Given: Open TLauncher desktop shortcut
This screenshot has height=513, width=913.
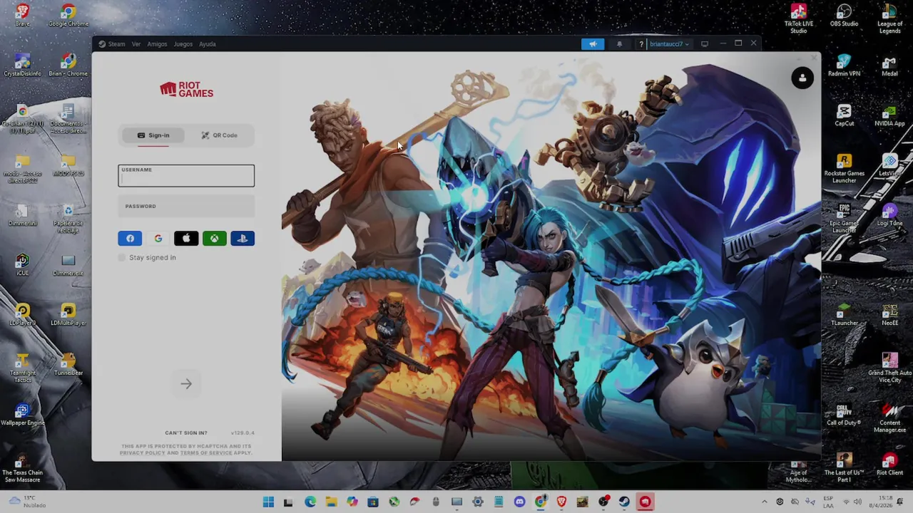Looking at the screenshot, I should [845, 314].
